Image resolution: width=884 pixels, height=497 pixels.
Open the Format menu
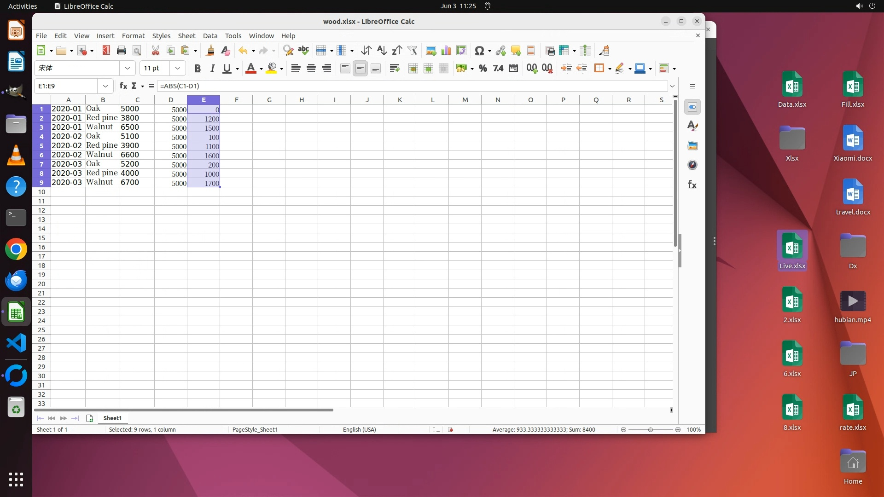tap(133, 36)
